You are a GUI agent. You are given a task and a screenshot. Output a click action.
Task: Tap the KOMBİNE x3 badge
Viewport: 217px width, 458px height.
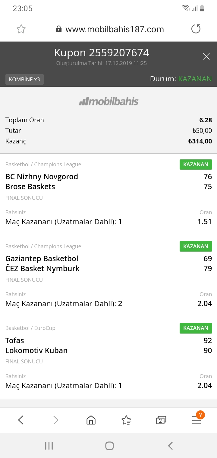(x=24, y=80)
